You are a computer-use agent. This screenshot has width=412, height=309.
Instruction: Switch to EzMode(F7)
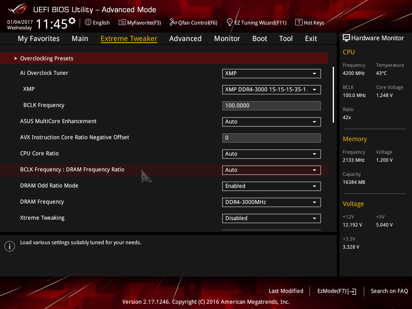pyautogui.click(x=337, y=291)
